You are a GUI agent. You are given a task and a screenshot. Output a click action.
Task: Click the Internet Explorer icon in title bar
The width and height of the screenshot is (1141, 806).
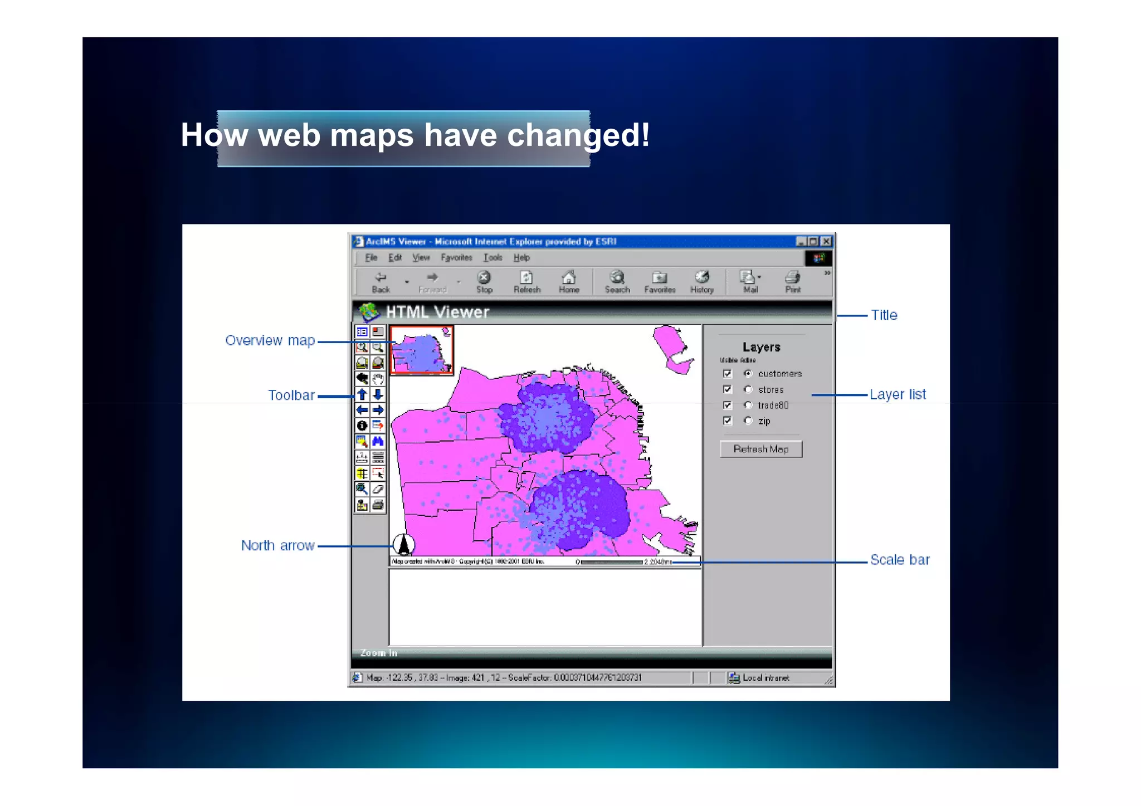(358, 242)
